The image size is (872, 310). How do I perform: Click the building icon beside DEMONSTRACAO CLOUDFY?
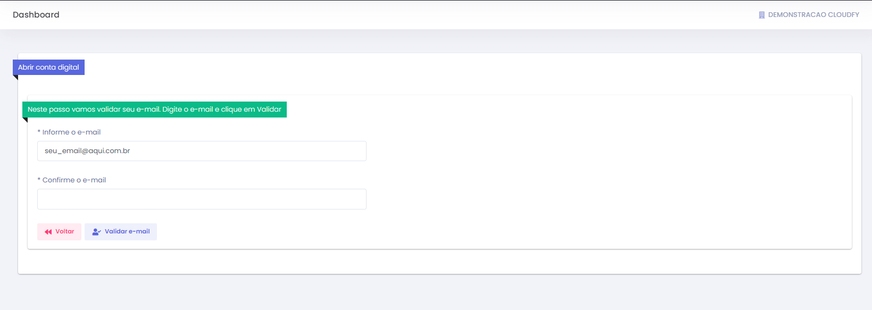coord(761,15)
